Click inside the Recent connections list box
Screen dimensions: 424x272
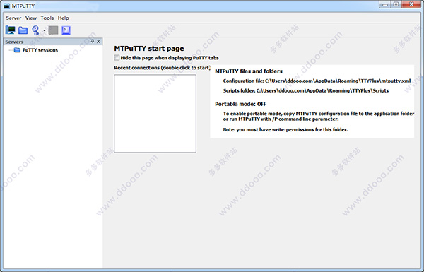point(155,114)
